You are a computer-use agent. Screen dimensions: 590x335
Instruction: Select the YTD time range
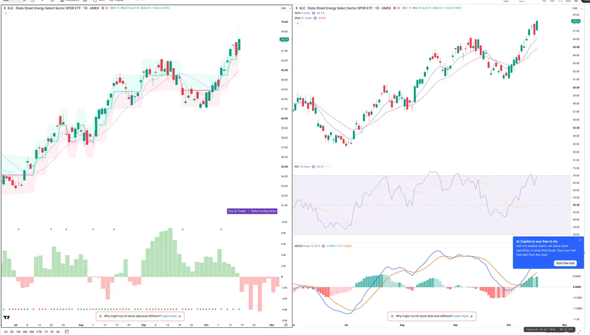[x=39, y=332]
